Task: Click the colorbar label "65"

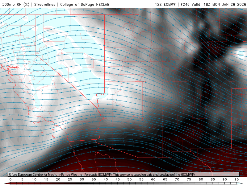Action: click(x=165, y=179)
